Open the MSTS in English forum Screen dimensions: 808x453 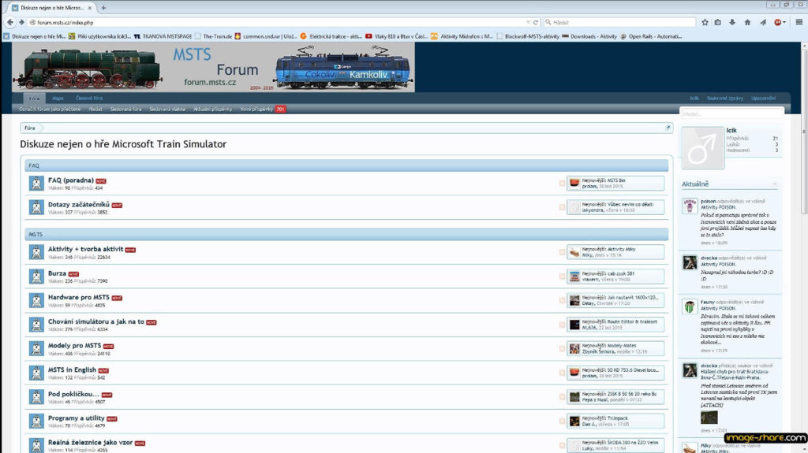(72, 370)
